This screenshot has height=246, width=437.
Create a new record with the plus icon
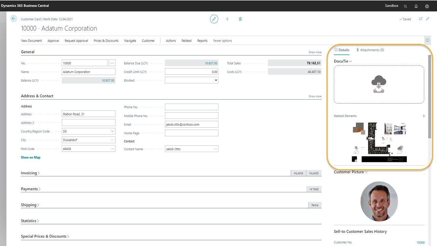pyautogui.click(x=227, y=19)
